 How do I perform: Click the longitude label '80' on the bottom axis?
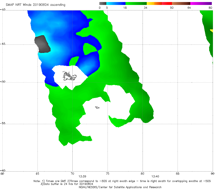142,174
